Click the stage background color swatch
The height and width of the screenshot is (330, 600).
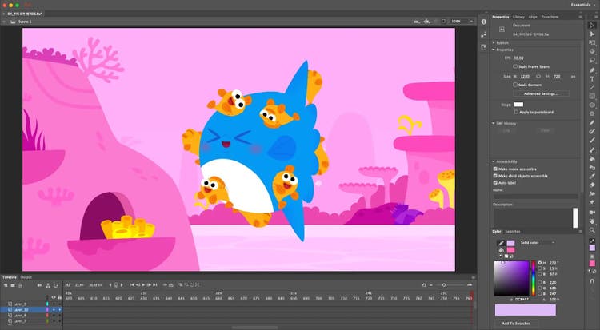(518, 105)
